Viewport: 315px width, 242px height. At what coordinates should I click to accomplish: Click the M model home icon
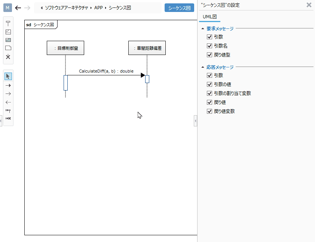(7, 8)
